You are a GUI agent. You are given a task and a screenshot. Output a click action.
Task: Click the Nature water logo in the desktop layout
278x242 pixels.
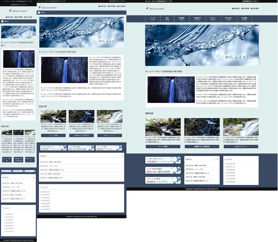point(155,9)
